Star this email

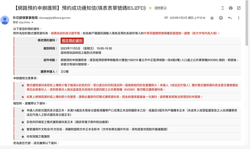pyautogui.click(x=212, y=18)
